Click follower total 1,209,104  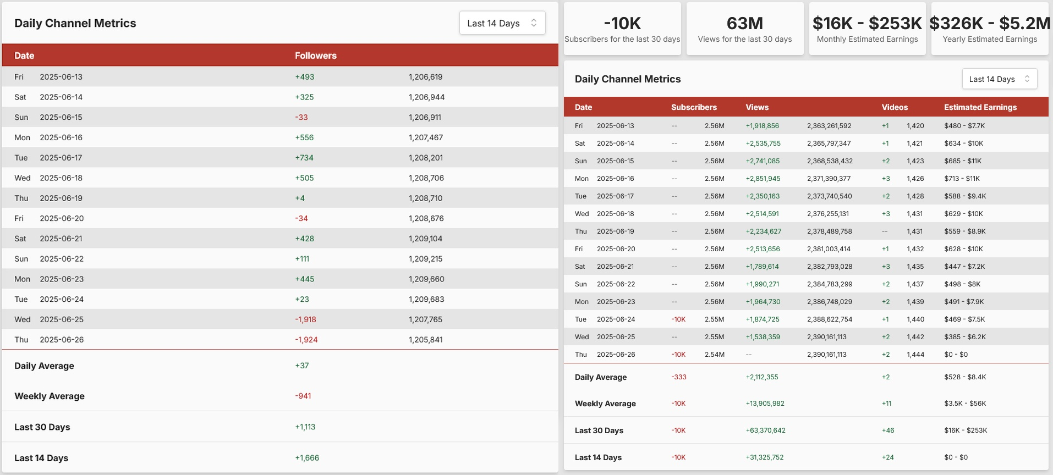click(425, 239)
